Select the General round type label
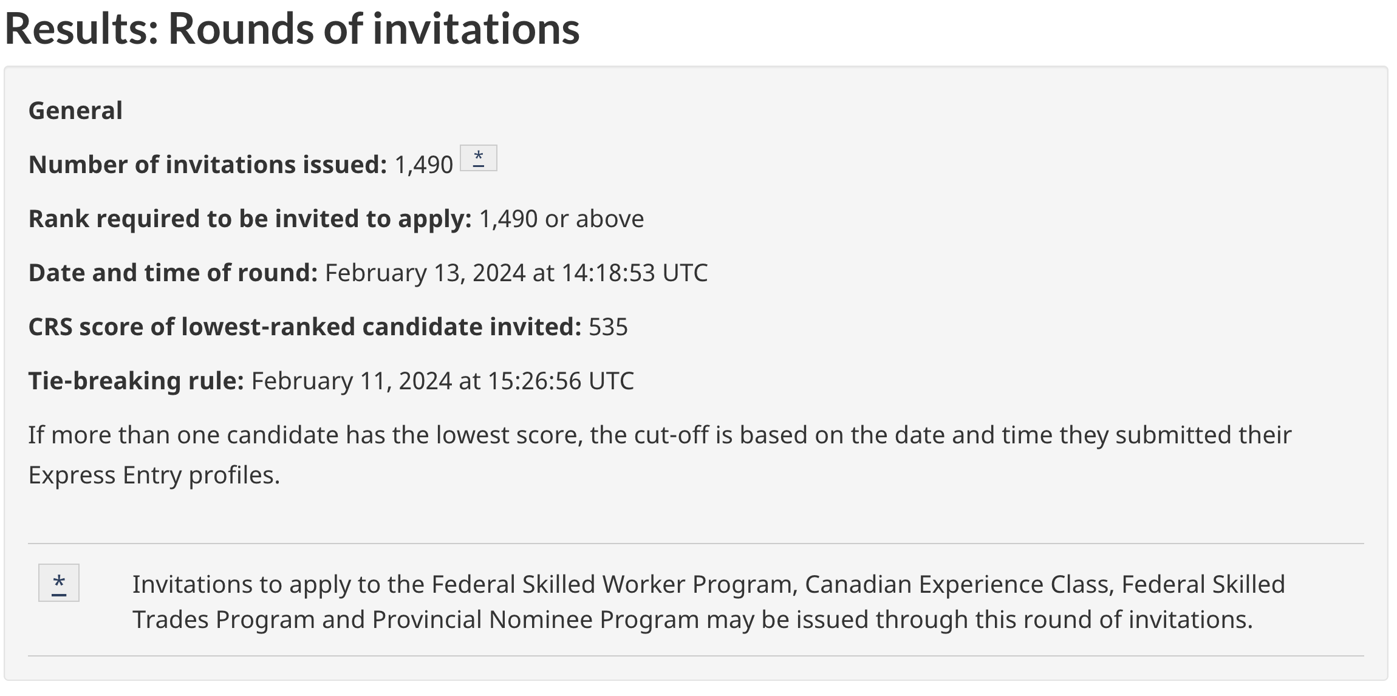Viewport: 1397px width, 696px height. point(75,111)
